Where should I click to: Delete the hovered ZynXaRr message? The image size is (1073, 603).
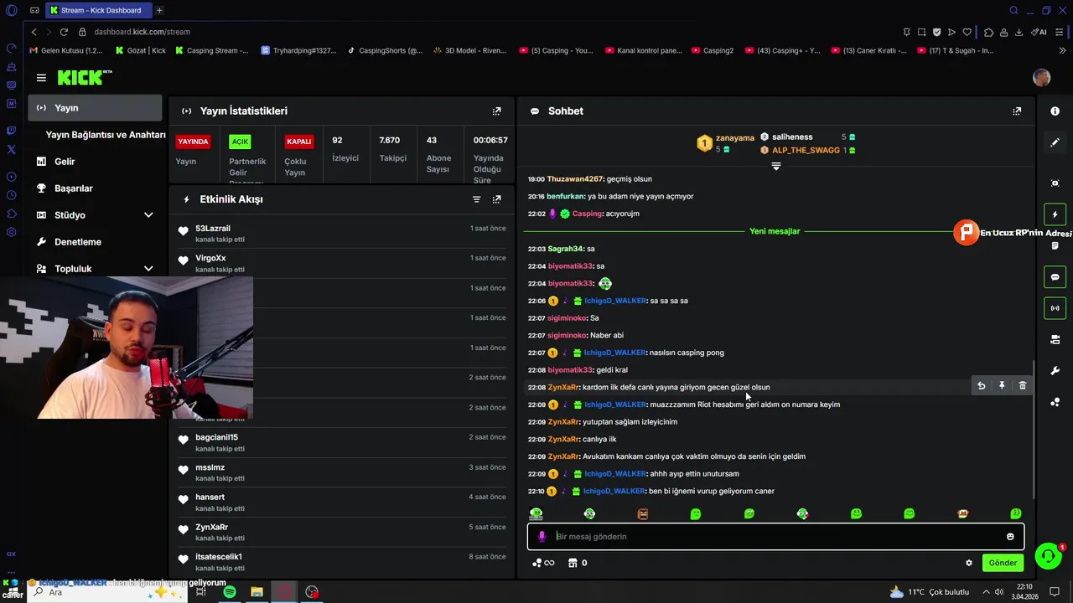tap(1022, 386)
